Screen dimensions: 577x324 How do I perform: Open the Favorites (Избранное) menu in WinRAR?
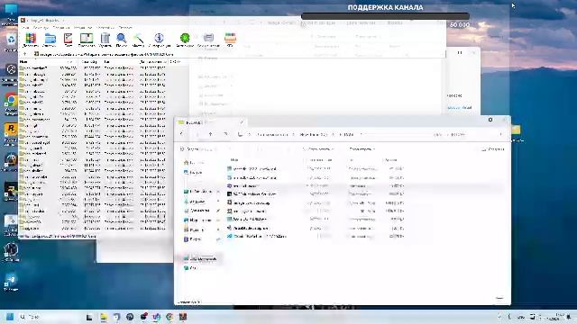point(83,28)
